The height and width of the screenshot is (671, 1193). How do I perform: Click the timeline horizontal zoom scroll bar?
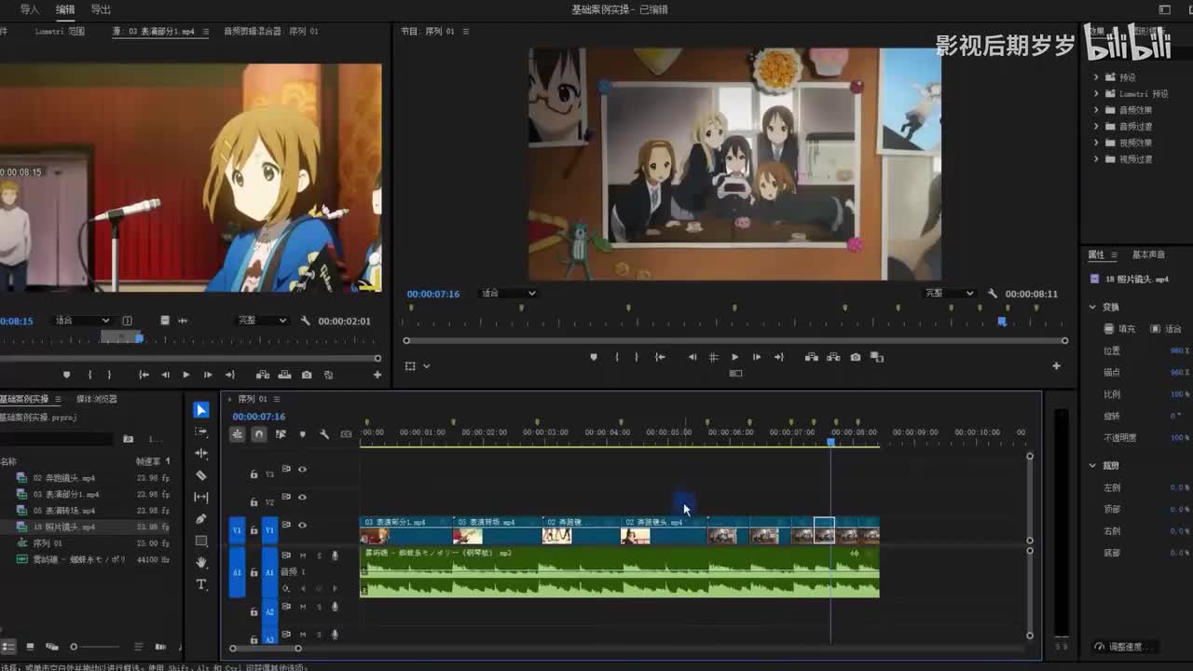(266, 649)
